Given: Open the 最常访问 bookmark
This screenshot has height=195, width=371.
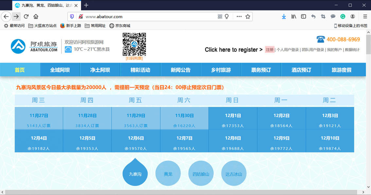Looking at the screenshot, I should 14,25.
